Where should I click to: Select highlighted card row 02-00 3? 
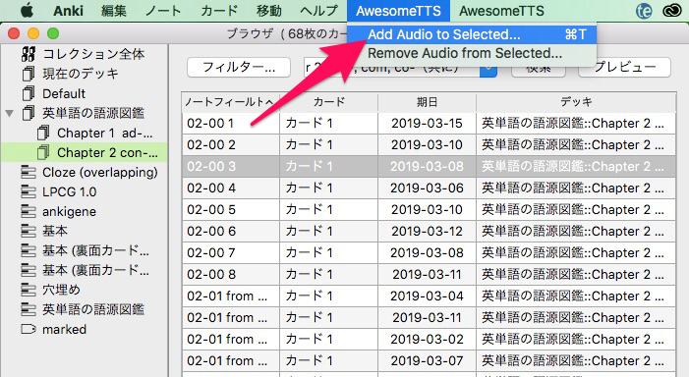click(429, 166)
